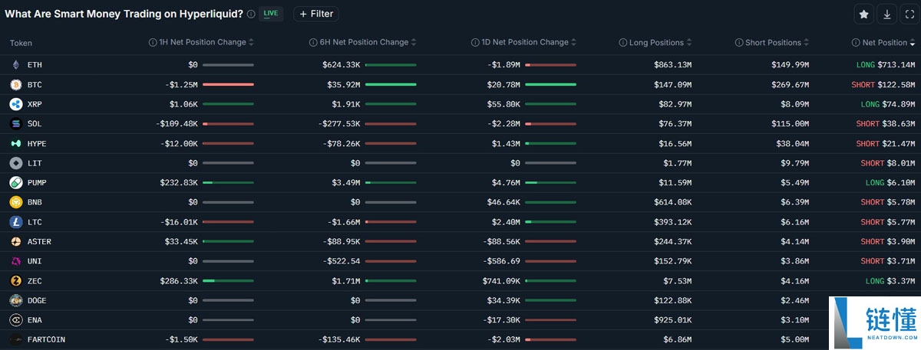The image size is (921, 350).
Task: Click the HYPE token icon
Action: click(15, 143)
